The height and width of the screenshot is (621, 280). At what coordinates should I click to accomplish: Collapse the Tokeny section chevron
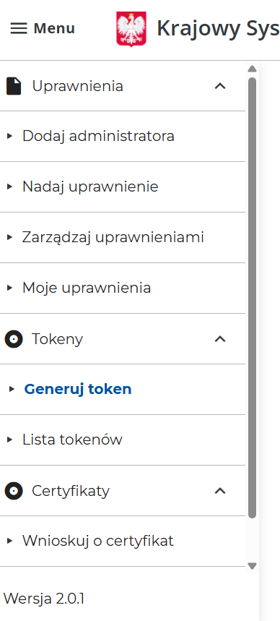click(220, 339)
